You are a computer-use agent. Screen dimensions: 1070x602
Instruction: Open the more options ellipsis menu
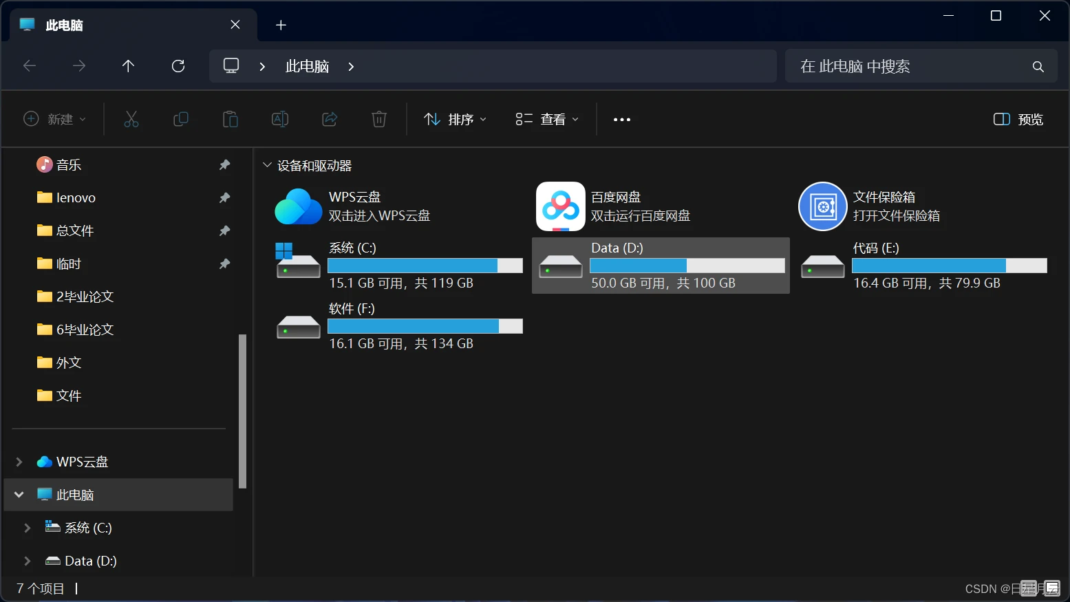tap(622, 119)
